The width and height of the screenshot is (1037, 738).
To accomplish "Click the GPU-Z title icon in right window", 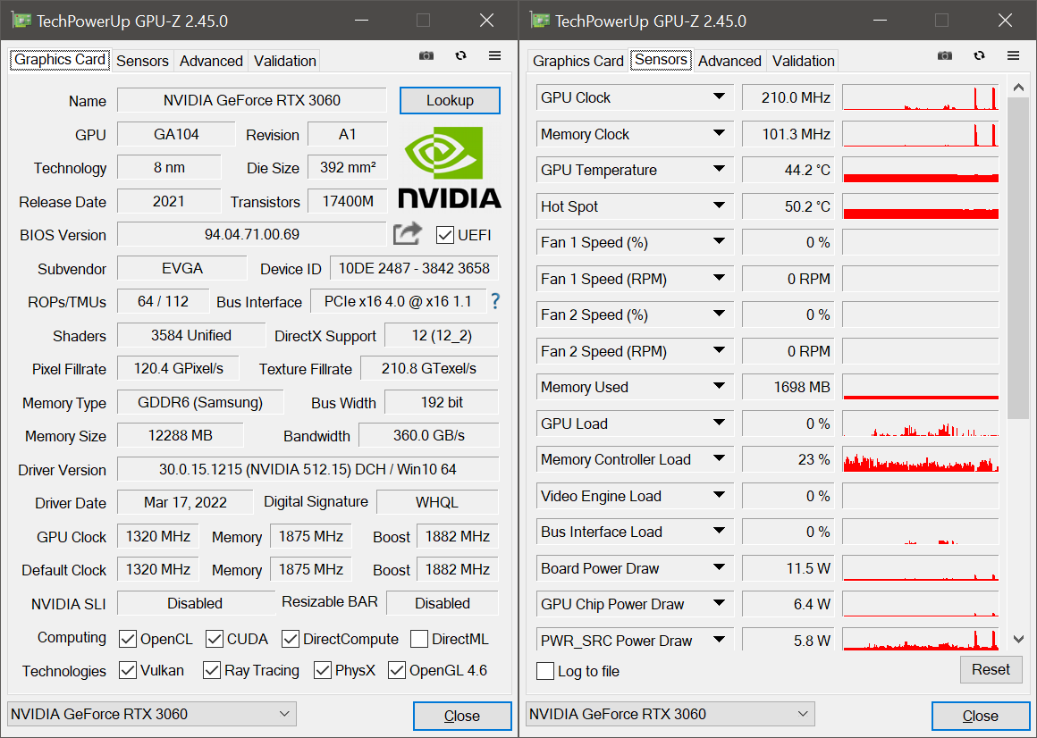I will 540,21.
